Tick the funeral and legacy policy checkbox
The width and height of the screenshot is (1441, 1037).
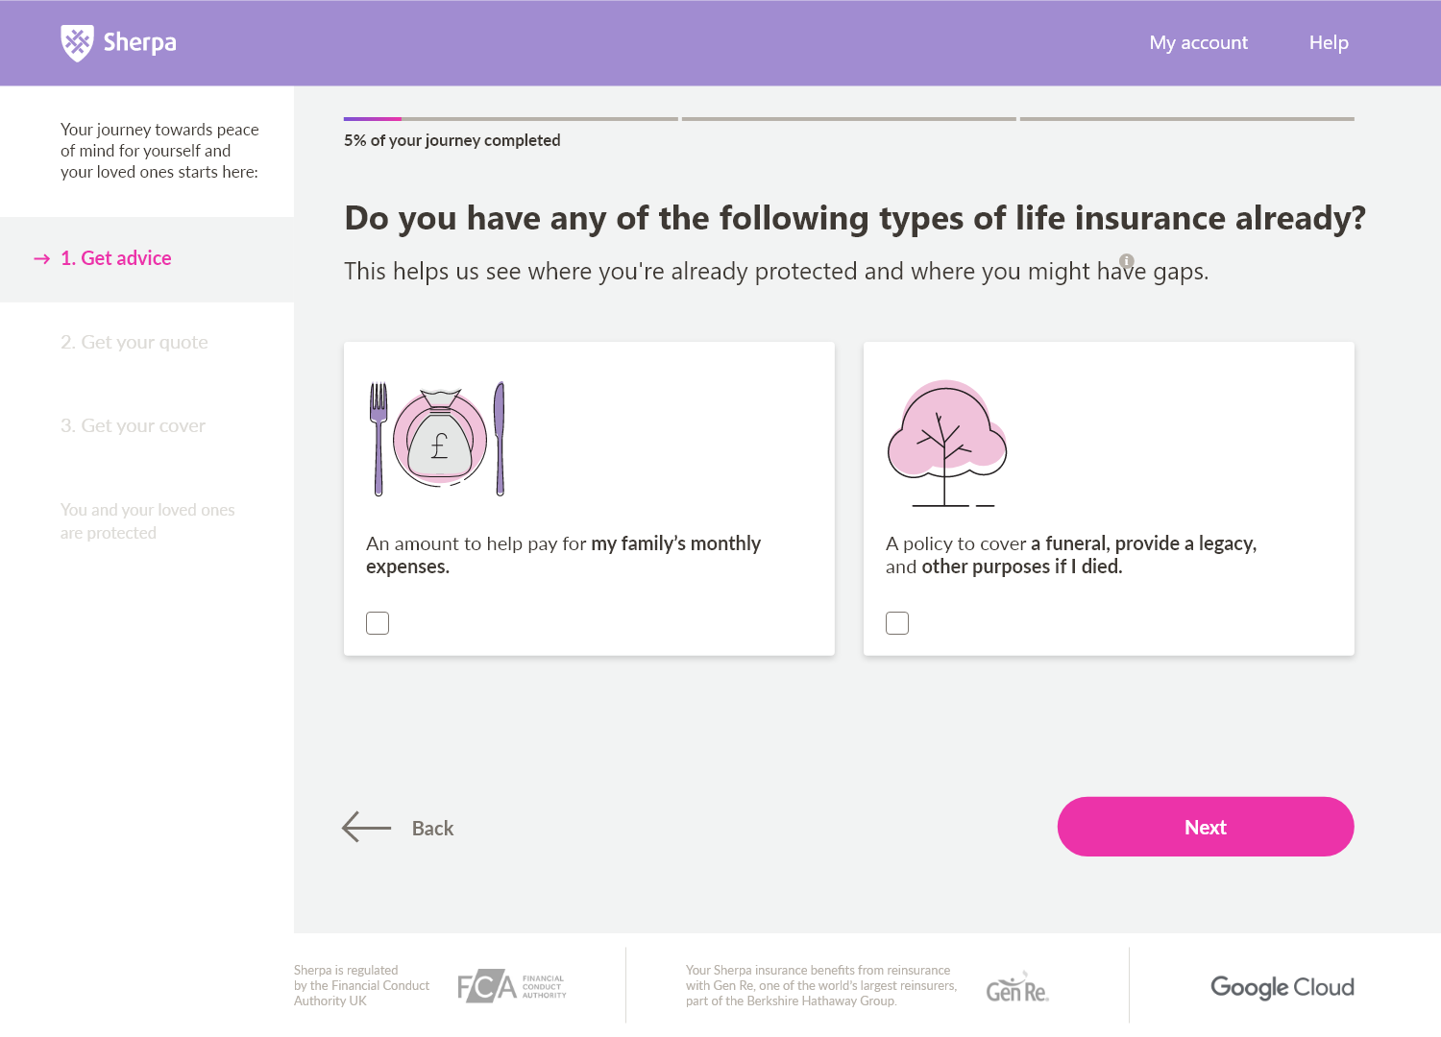point(897,623)
